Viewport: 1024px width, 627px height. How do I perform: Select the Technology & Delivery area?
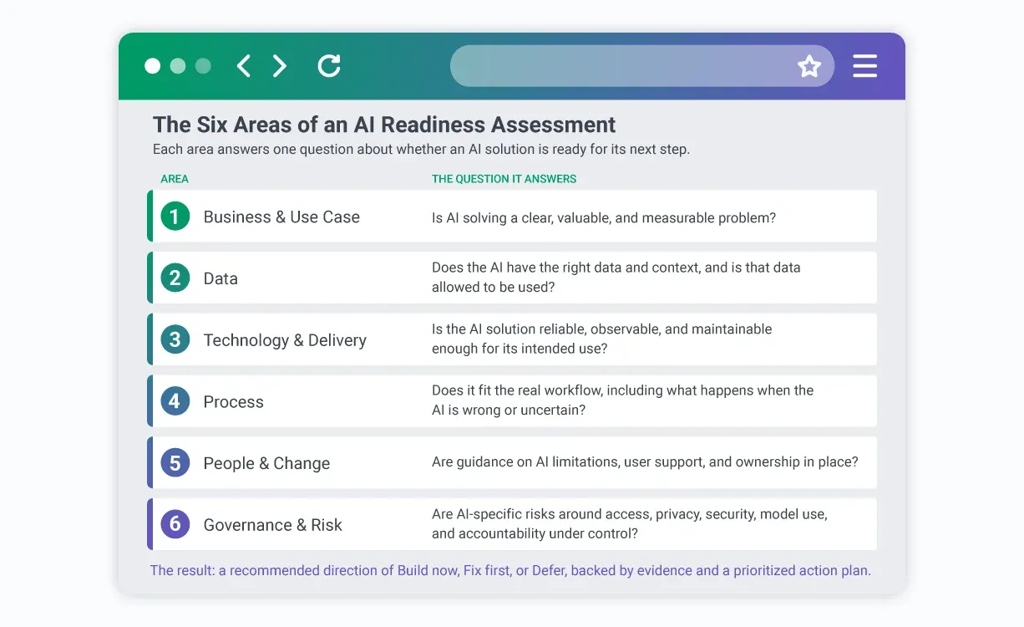pos(285,340)
